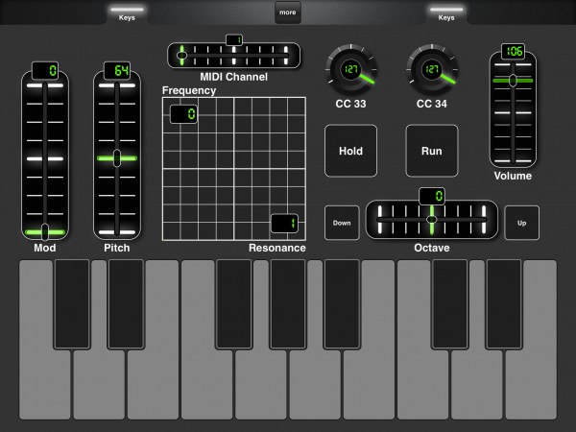Open the right Keys tab
This screenshot has width=576, height=432.
(x=446, y=13)
